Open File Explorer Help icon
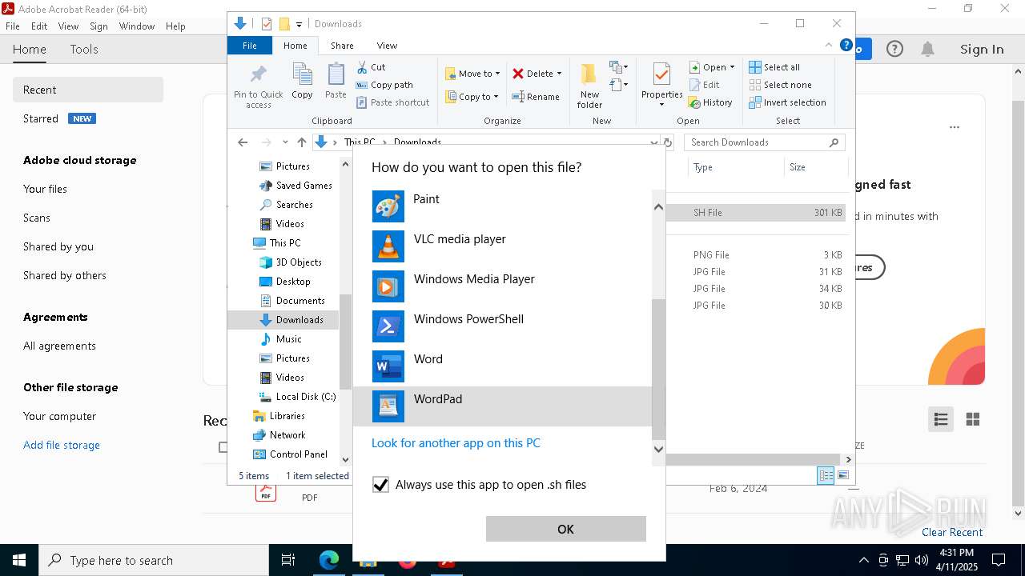Image resolution: width=1025 pixels, height=576 pixels. point(846,46)
